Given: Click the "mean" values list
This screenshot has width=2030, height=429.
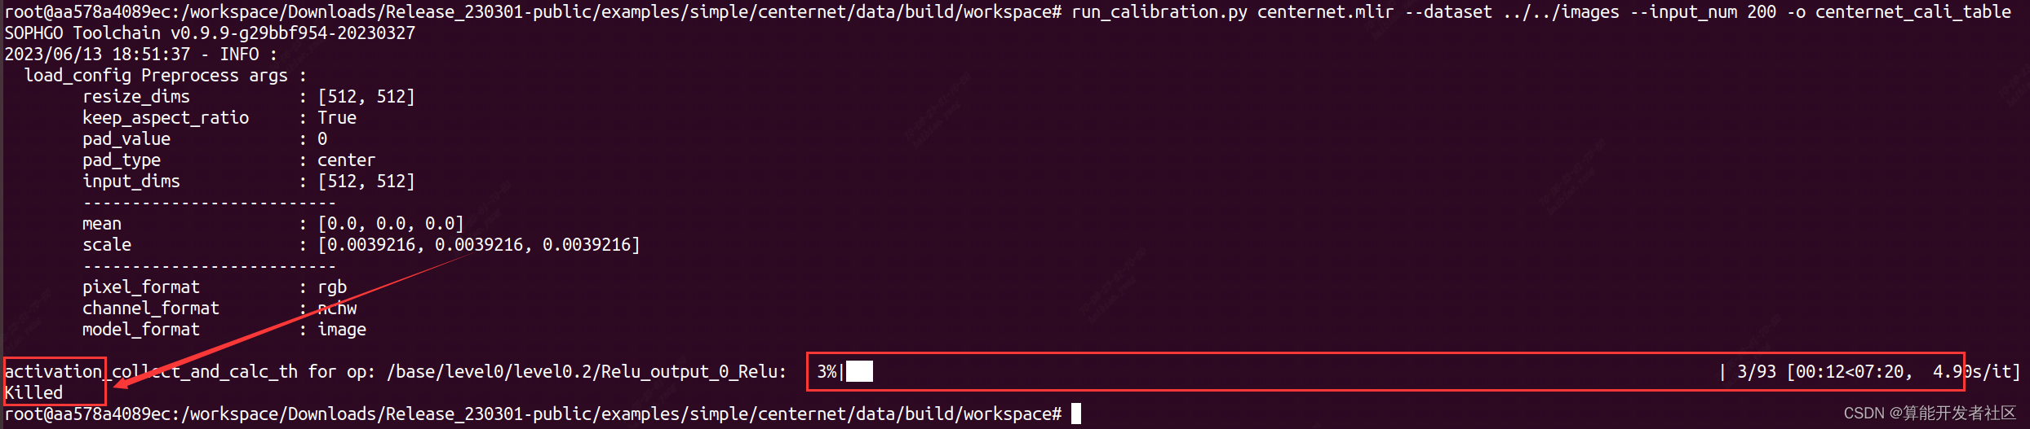Looking at the screenshot, I should click(391, 224).
